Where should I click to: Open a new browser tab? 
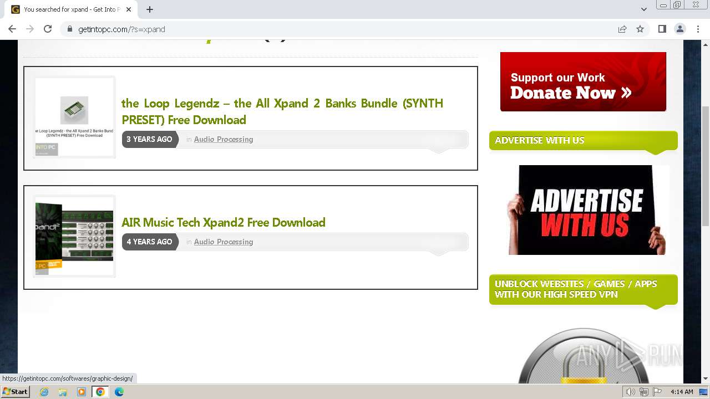point(150,9)
